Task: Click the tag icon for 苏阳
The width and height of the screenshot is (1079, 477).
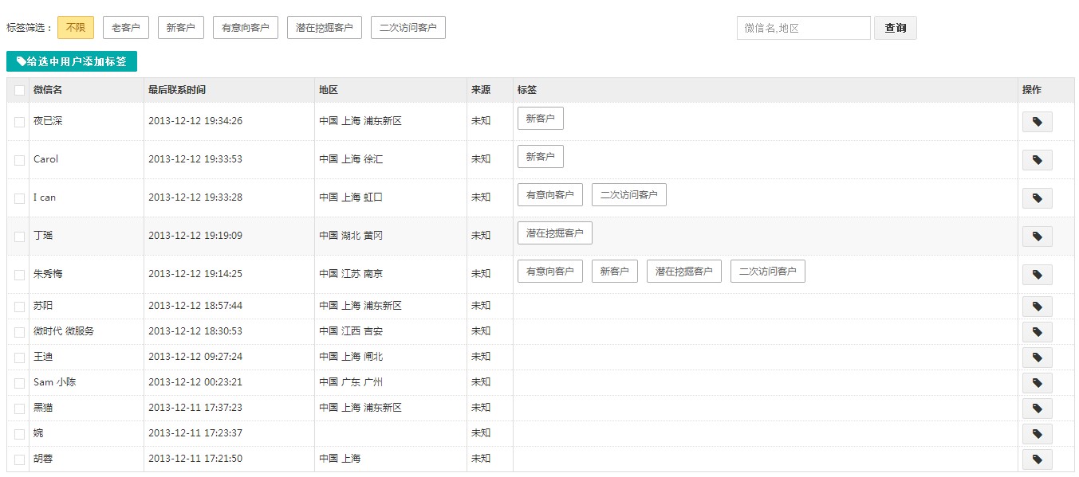Action: pyautogui.click(x=1037, y=307)
